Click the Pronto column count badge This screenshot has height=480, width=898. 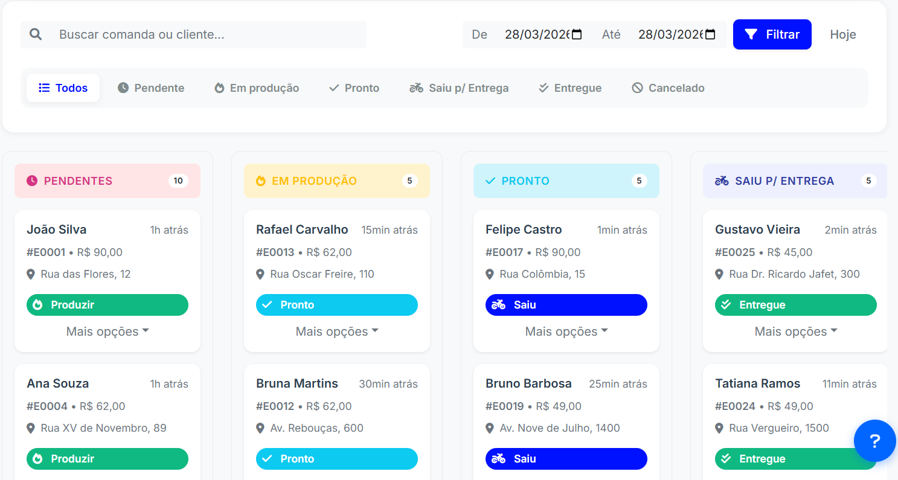(639, 181)
